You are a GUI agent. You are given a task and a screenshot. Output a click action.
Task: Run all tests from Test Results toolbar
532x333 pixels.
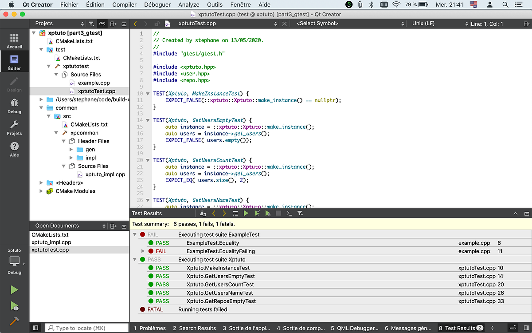[246, 213]
